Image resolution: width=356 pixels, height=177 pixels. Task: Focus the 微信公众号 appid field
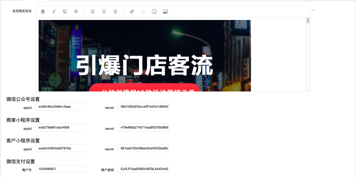click(x=61, y=106)
